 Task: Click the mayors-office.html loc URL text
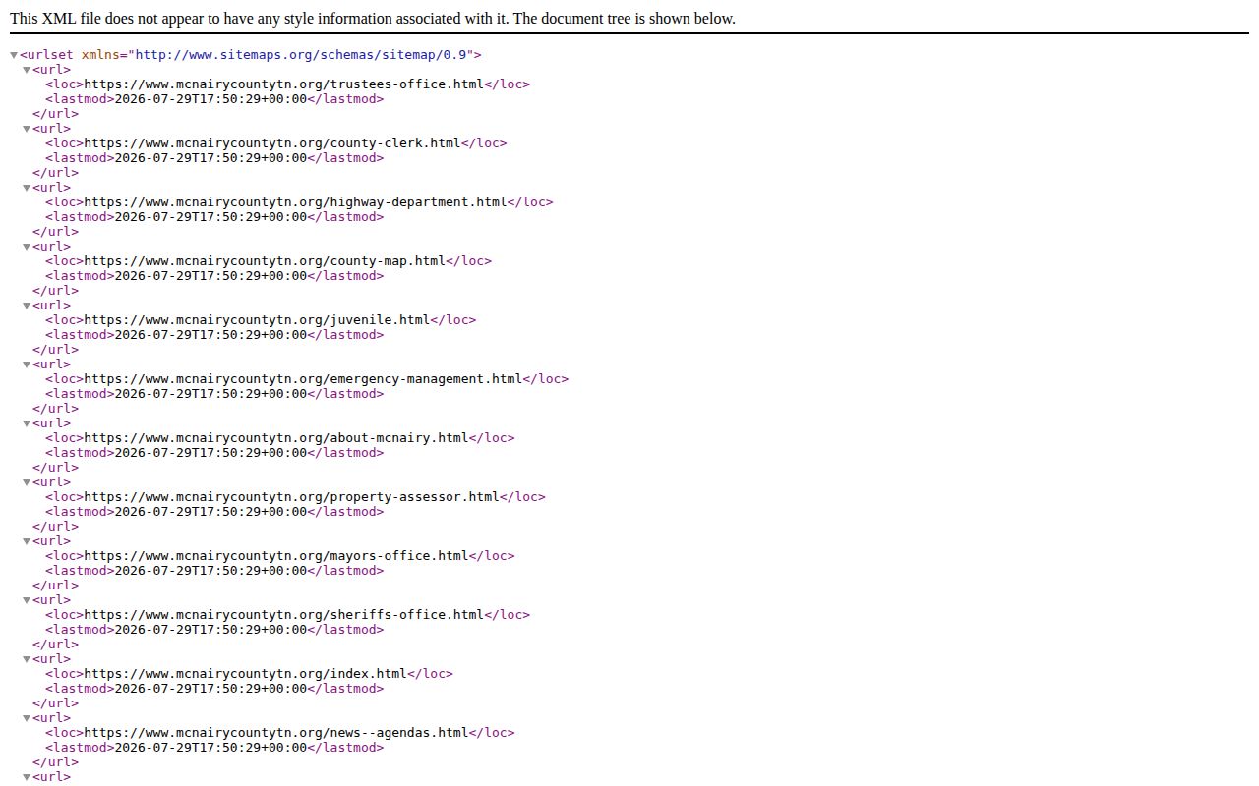(x=276, y=556)
